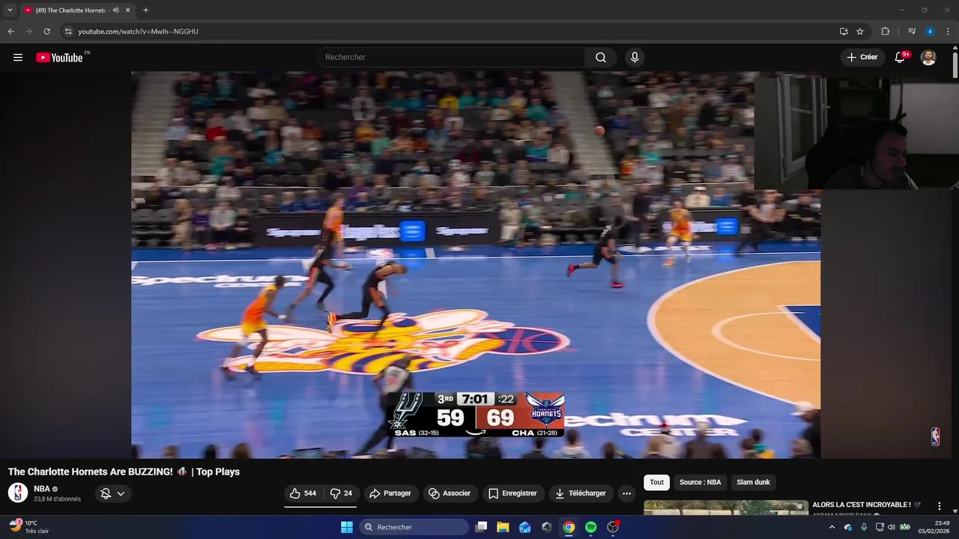Open the Windows Start menu
Viewport: 959px width, 539px height.
point(347,527)
